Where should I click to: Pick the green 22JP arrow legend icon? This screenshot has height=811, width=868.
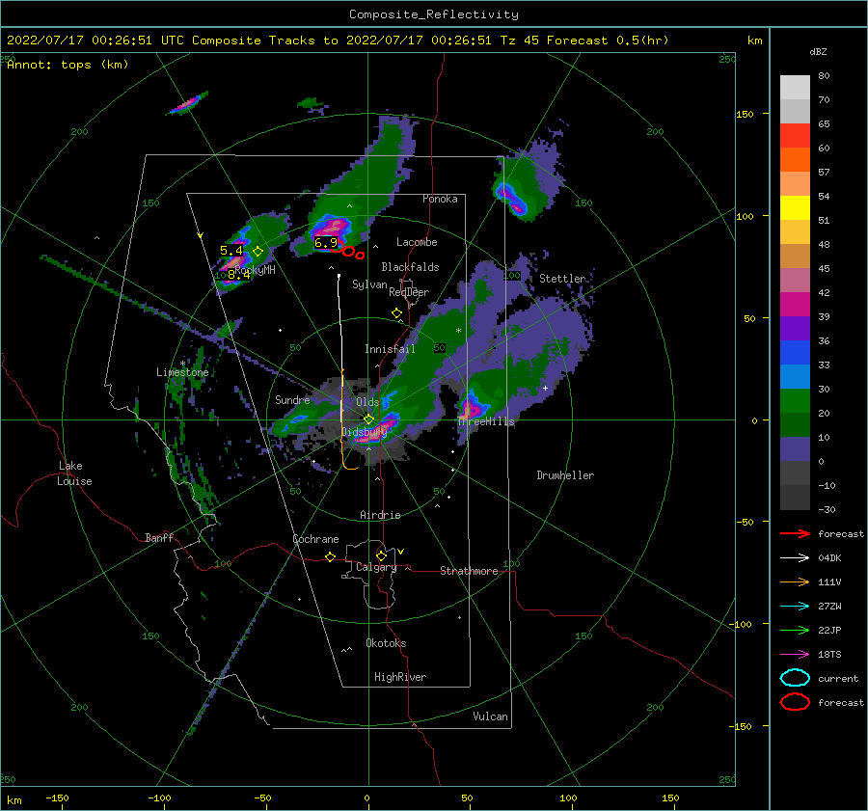point(795,630)
